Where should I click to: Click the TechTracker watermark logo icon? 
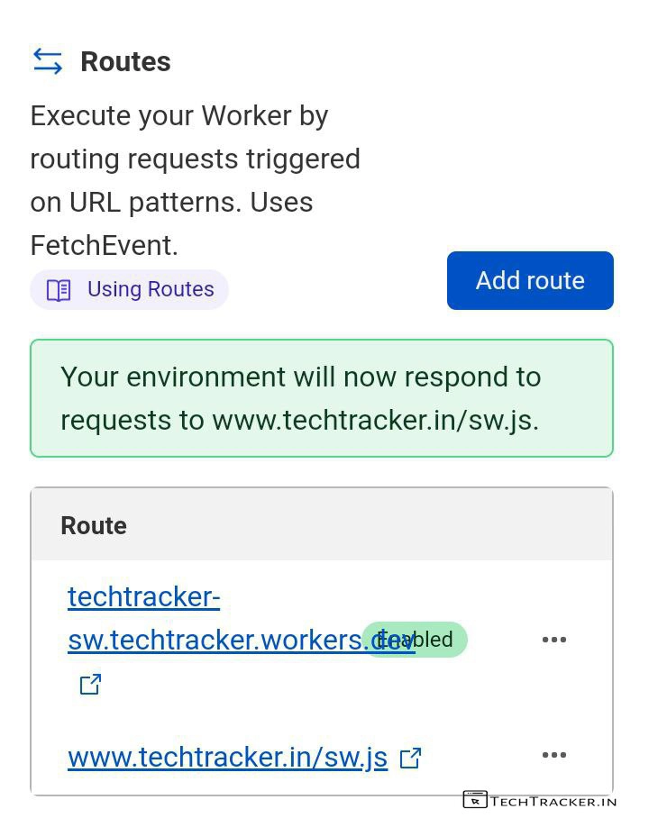pyautogui.click(x=475, y=800)
